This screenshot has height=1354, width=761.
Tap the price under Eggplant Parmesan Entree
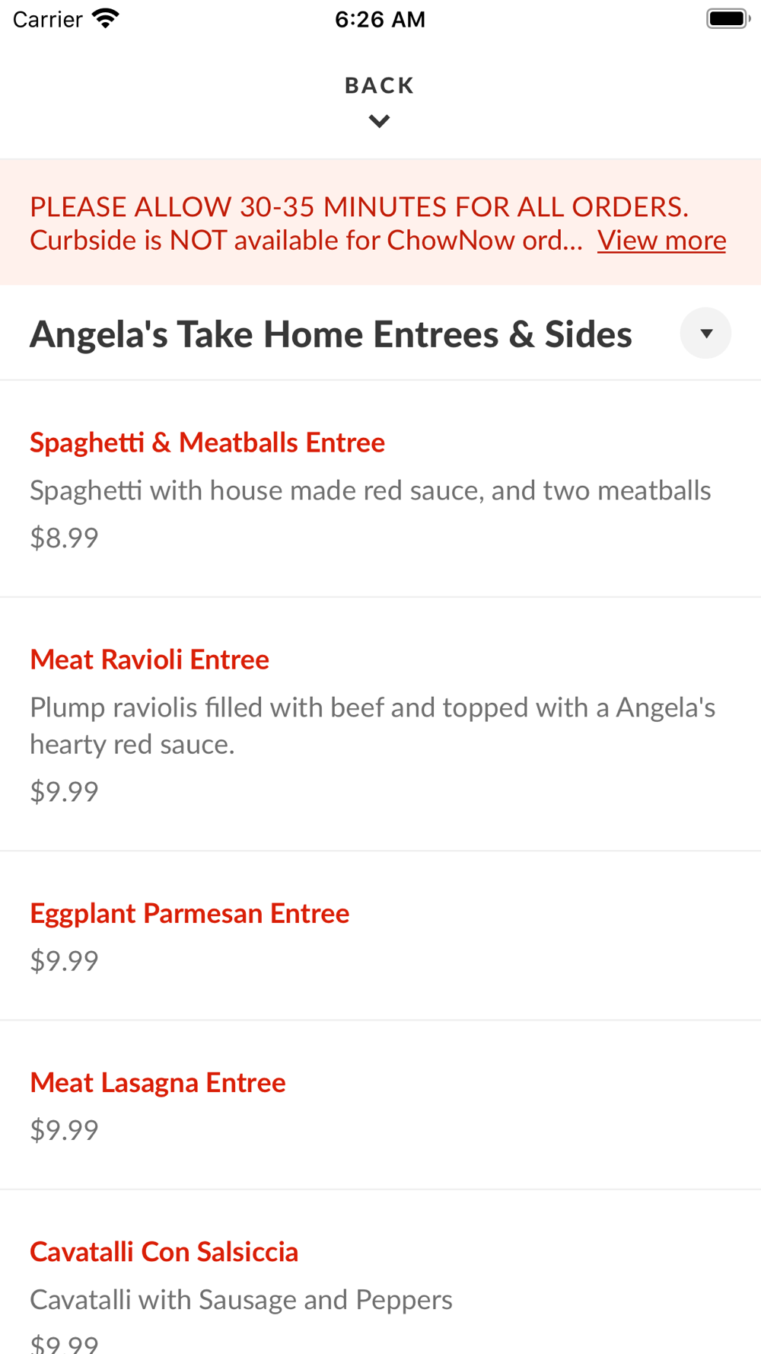[64, 960]
